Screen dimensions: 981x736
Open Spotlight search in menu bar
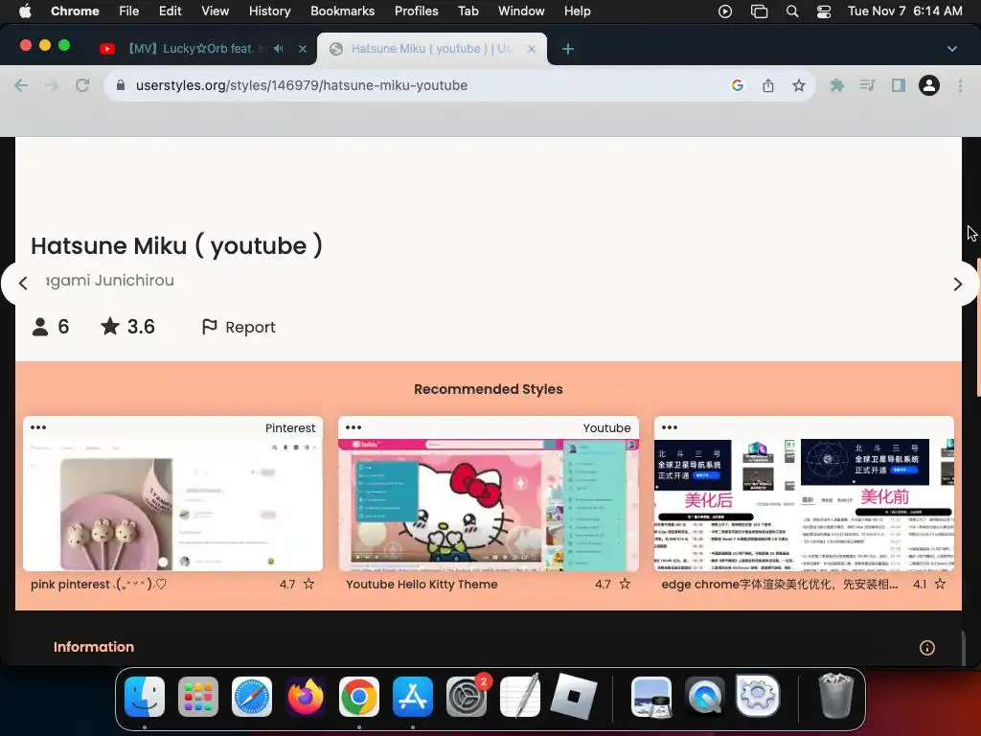pyautogui.click(x=792, y=11)
